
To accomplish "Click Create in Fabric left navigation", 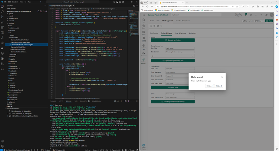I will pos(144,26).
